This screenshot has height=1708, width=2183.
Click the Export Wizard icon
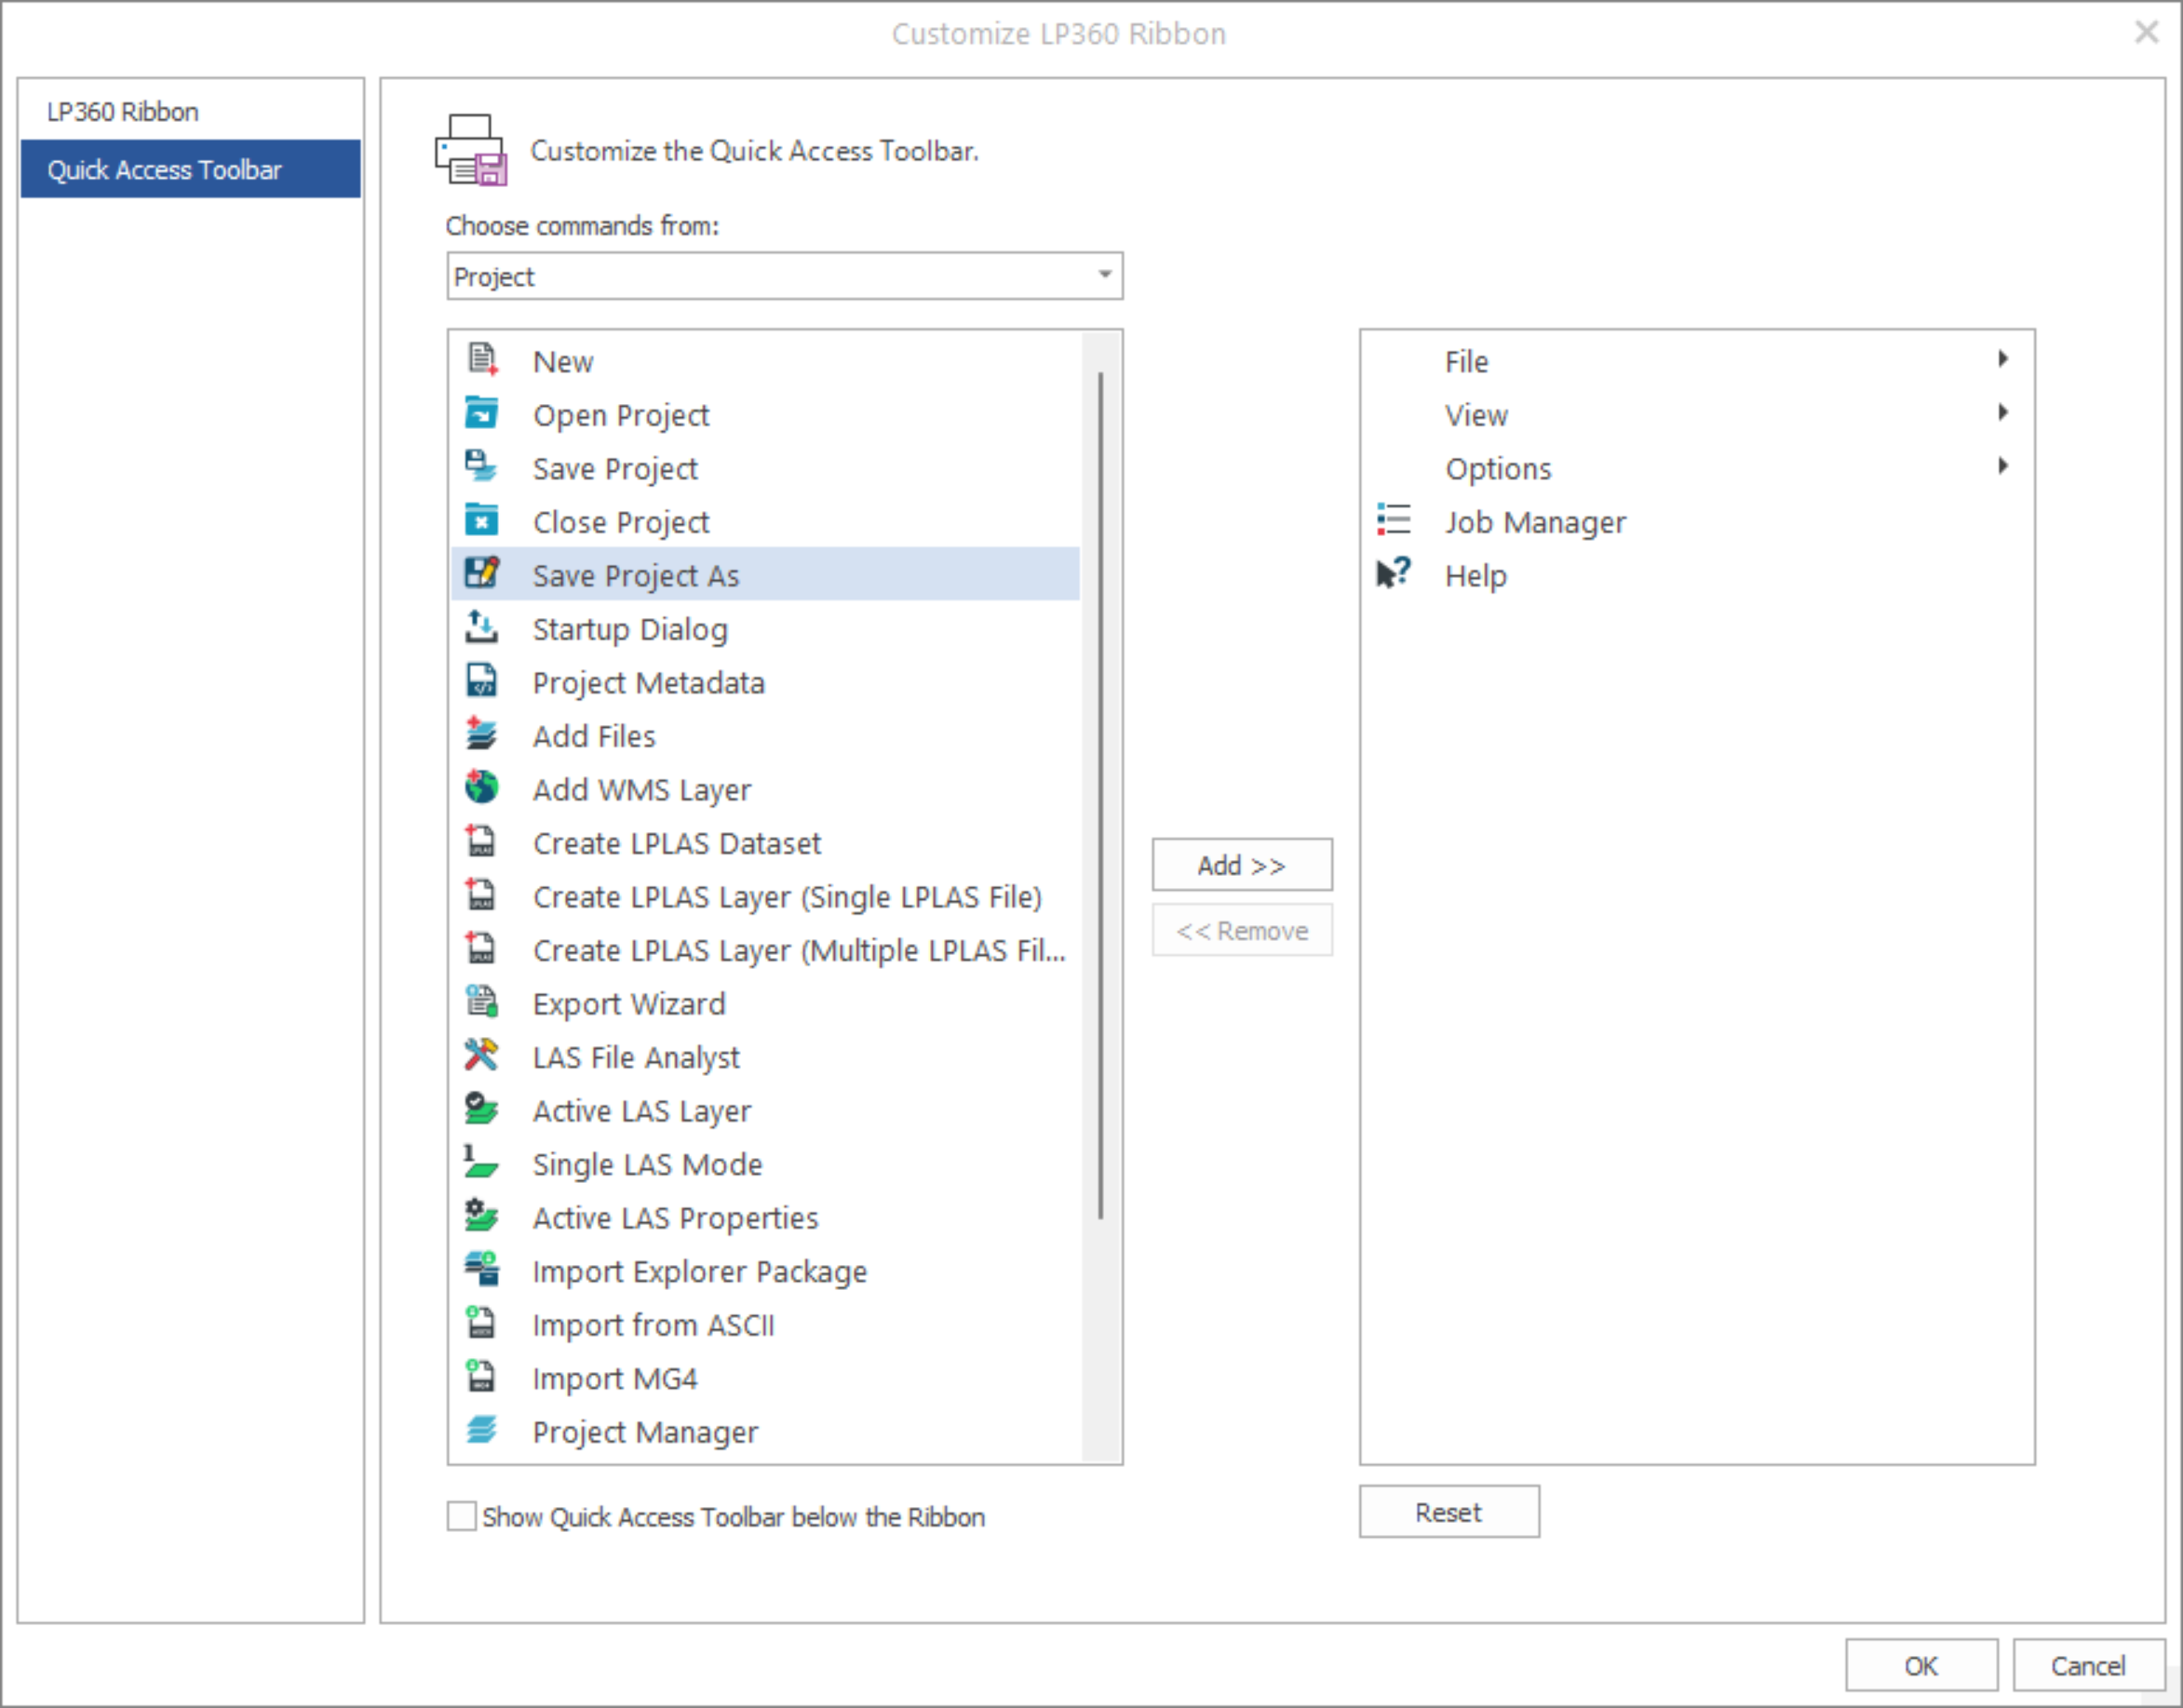tap(482, 1002)
